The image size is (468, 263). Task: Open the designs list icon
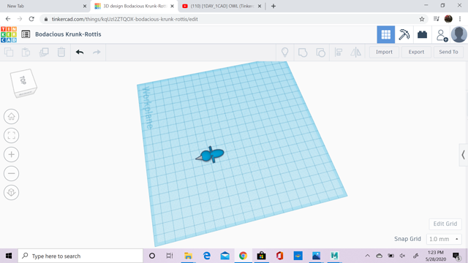click(26, 34)
